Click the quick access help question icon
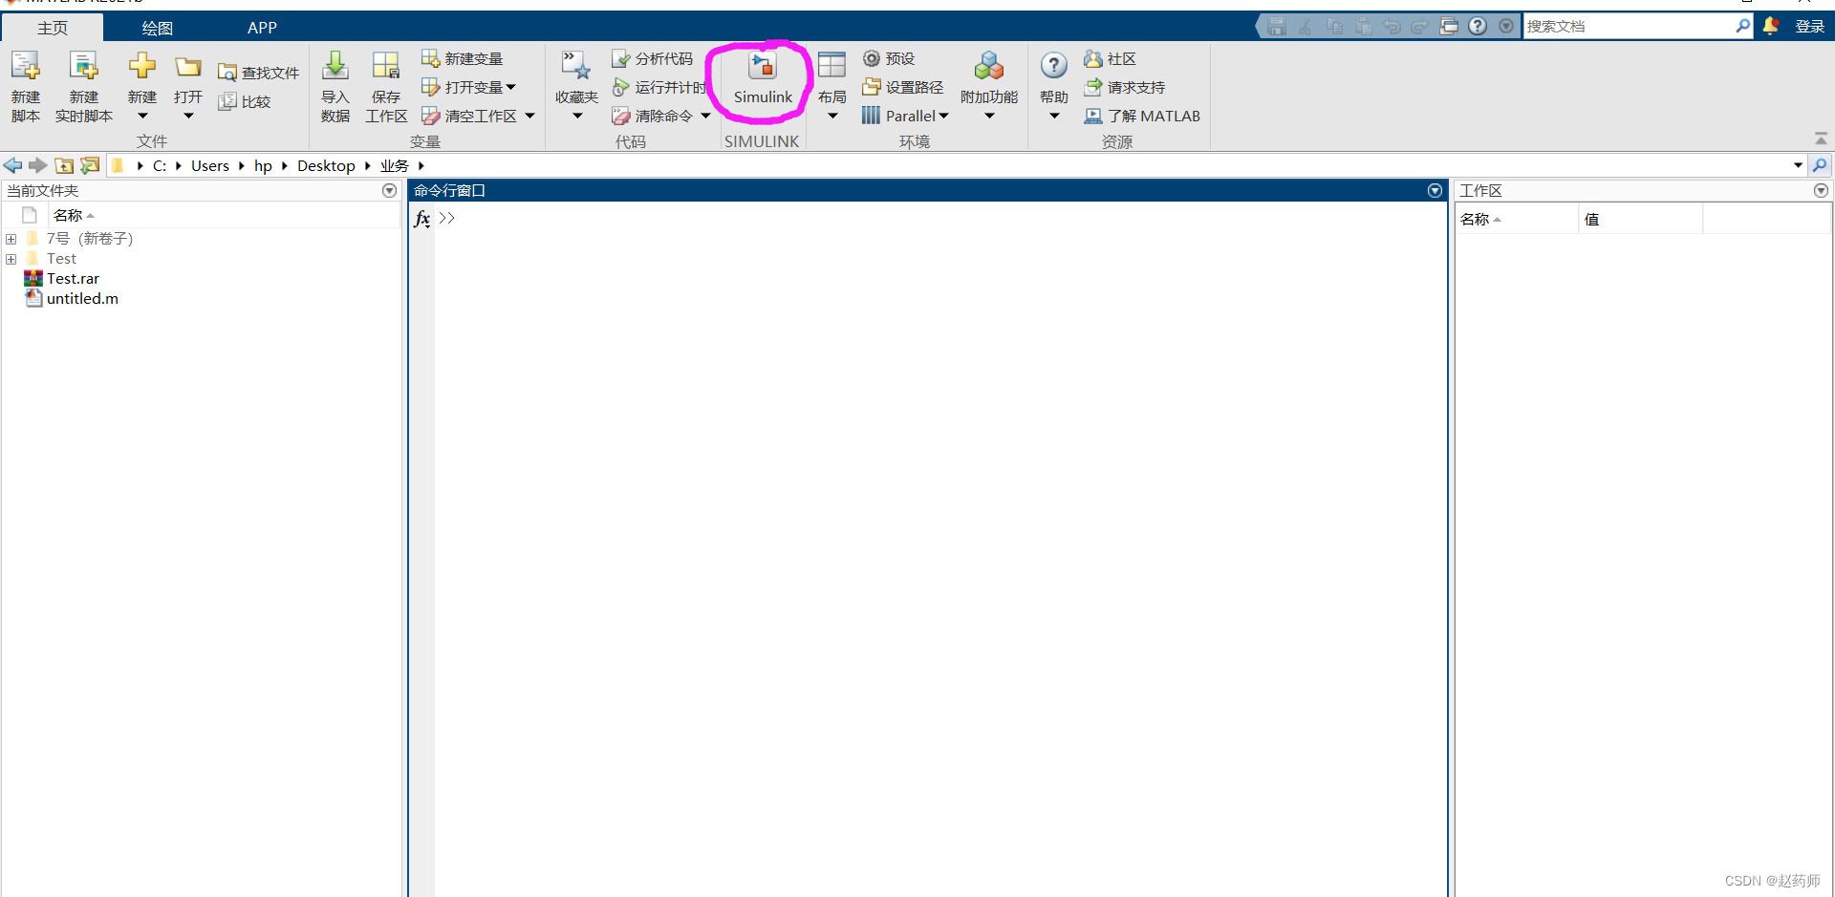1835x897 pixels. click(1478, 27)
